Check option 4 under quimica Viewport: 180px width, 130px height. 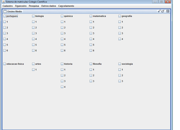point(63,39)
